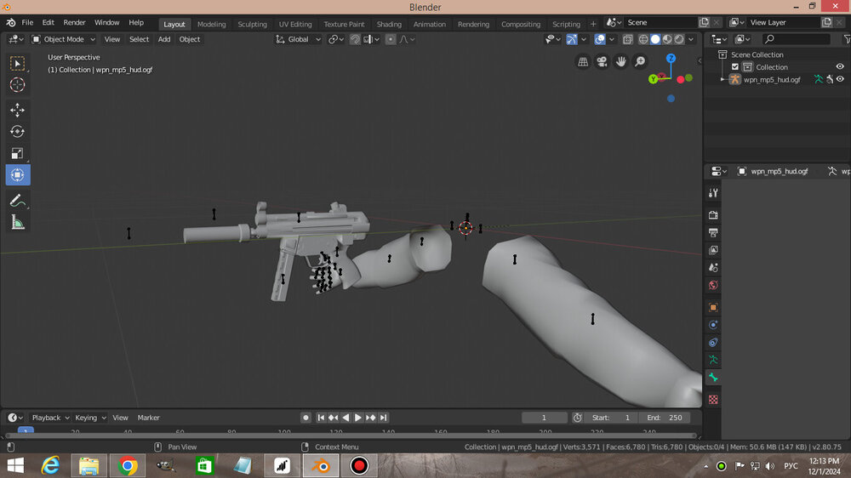The image size is (851, 478).
Task: Select the Rotate tool
Action: [17, 132]
